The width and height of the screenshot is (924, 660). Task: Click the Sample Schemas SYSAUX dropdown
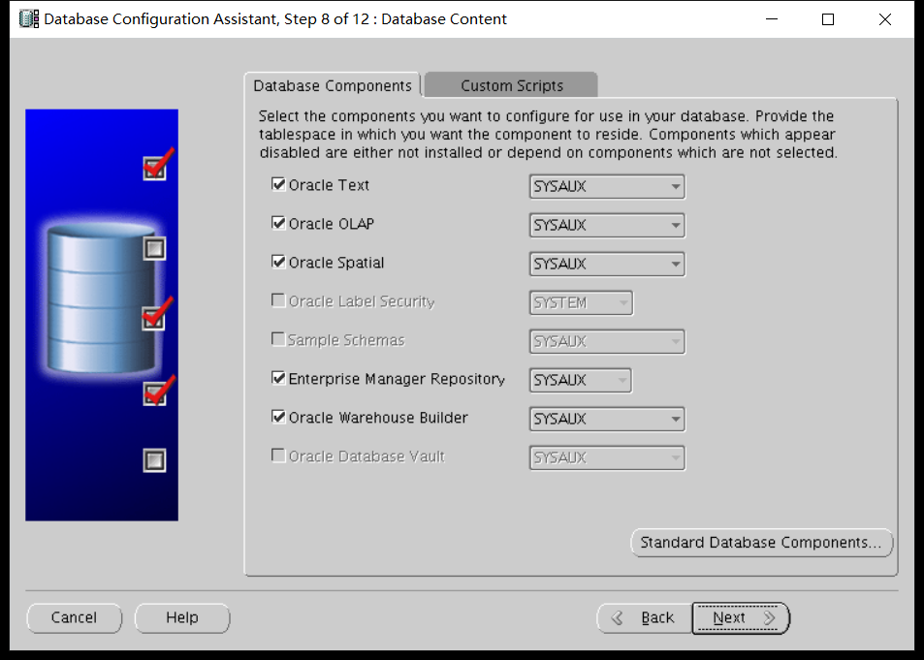click(x=607, y=342)
